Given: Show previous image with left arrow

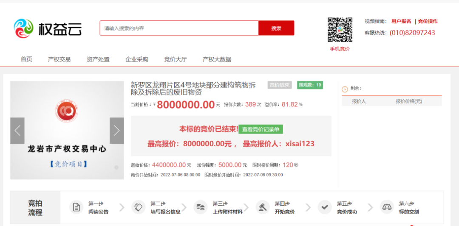Looking at the screenshot, I should pos(17,131).
